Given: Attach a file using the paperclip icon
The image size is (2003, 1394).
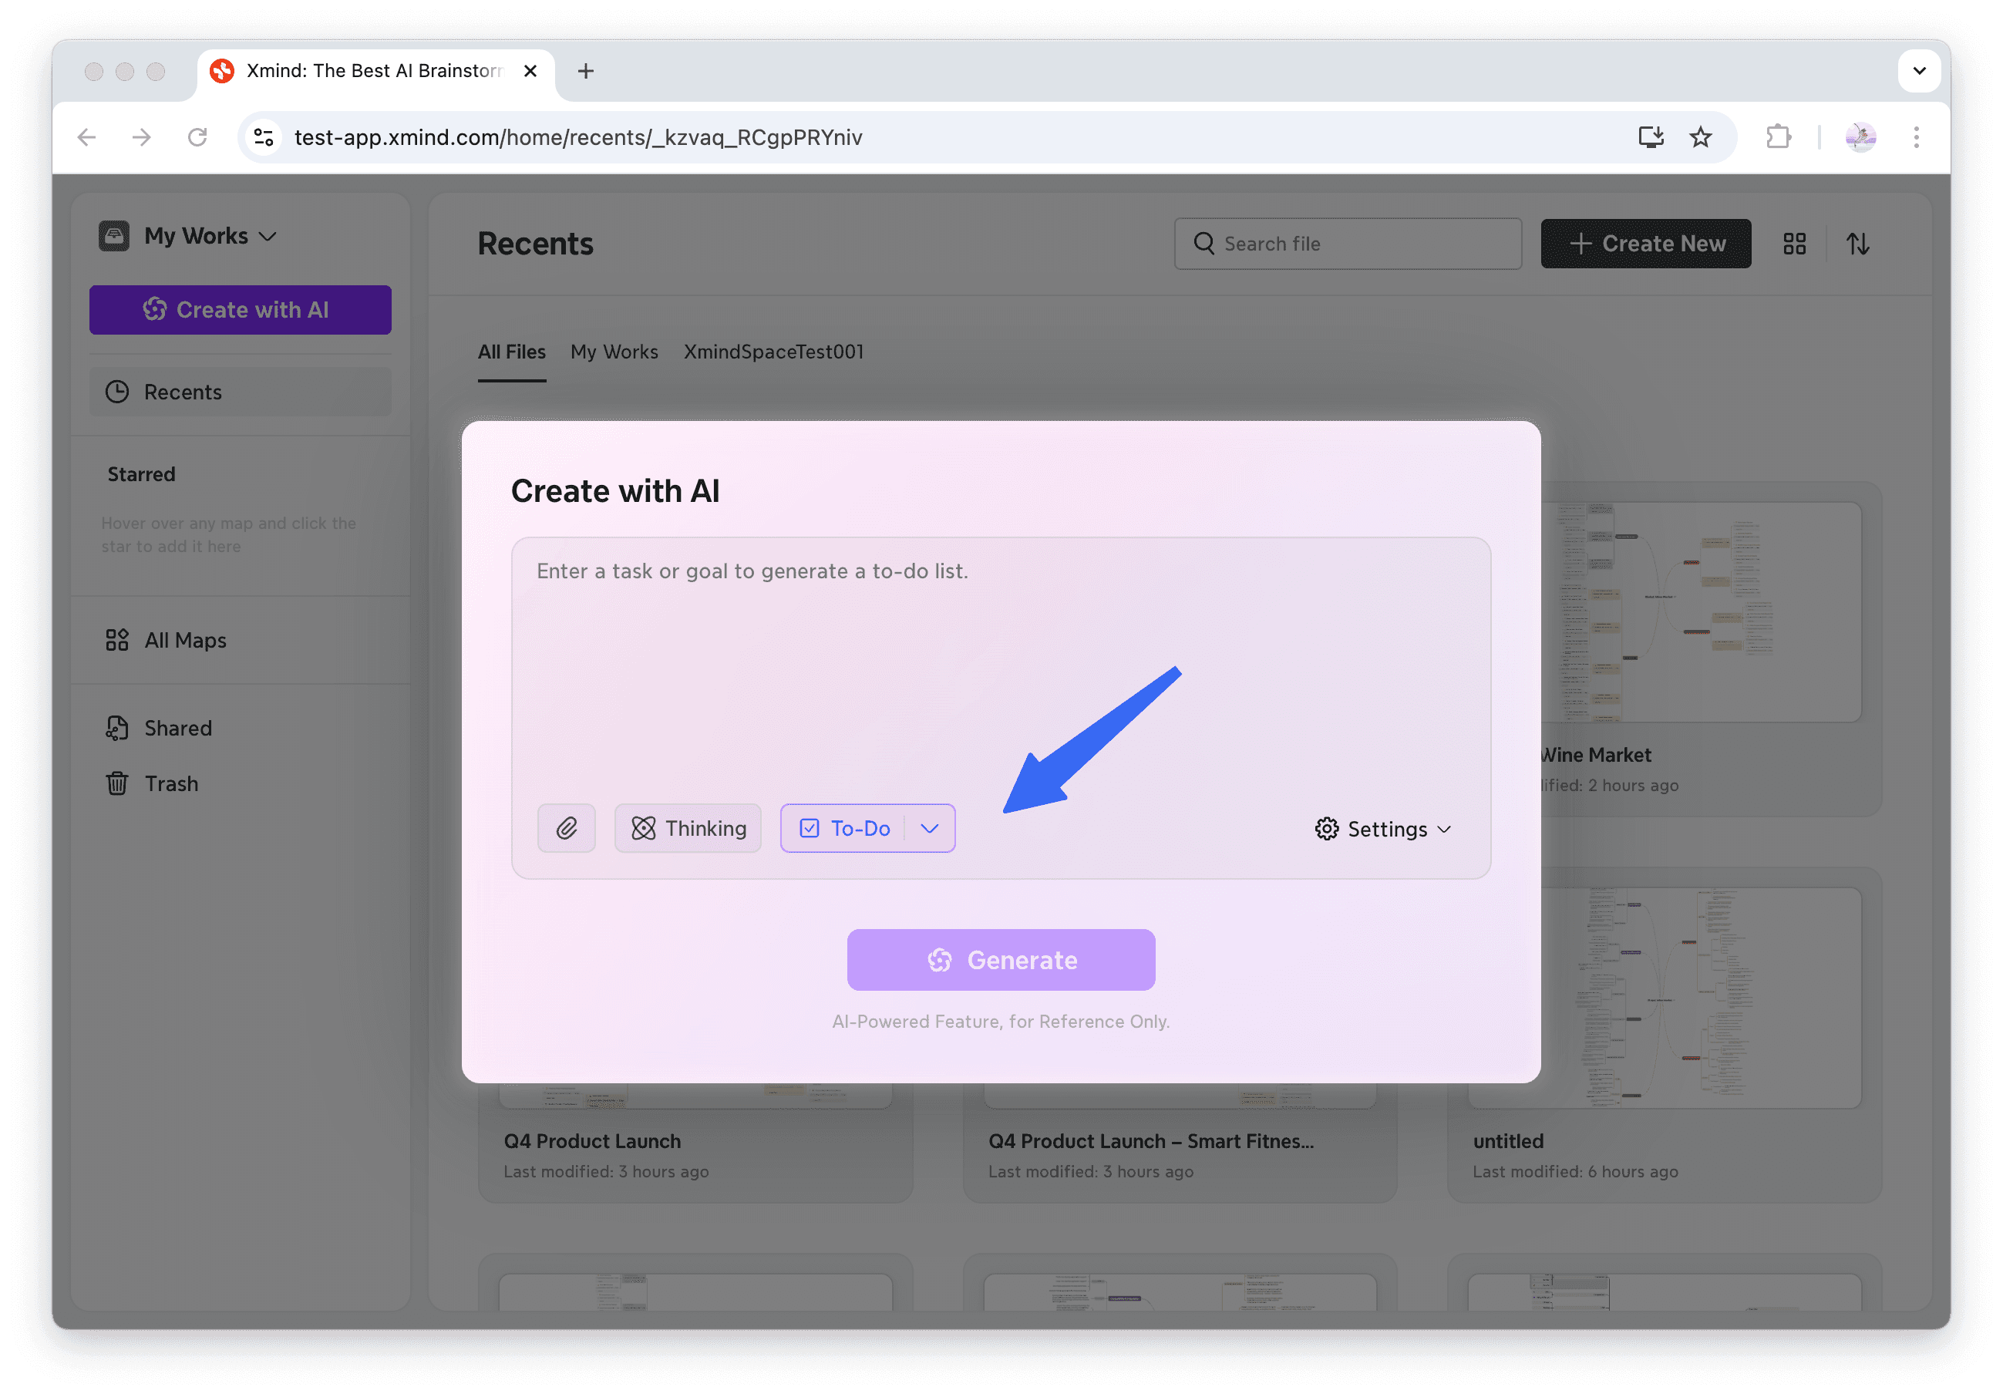Looking at the screenshot, I should pos(566,828).
